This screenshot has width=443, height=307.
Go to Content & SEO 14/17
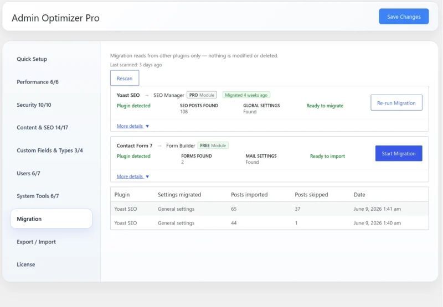pyautogui.click(x=43, y=127)
